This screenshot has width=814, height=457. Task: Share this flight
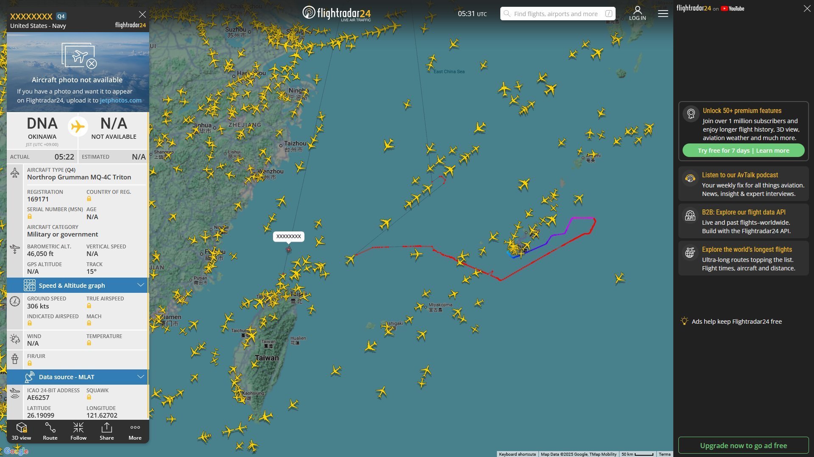click(x=107, y=432)
